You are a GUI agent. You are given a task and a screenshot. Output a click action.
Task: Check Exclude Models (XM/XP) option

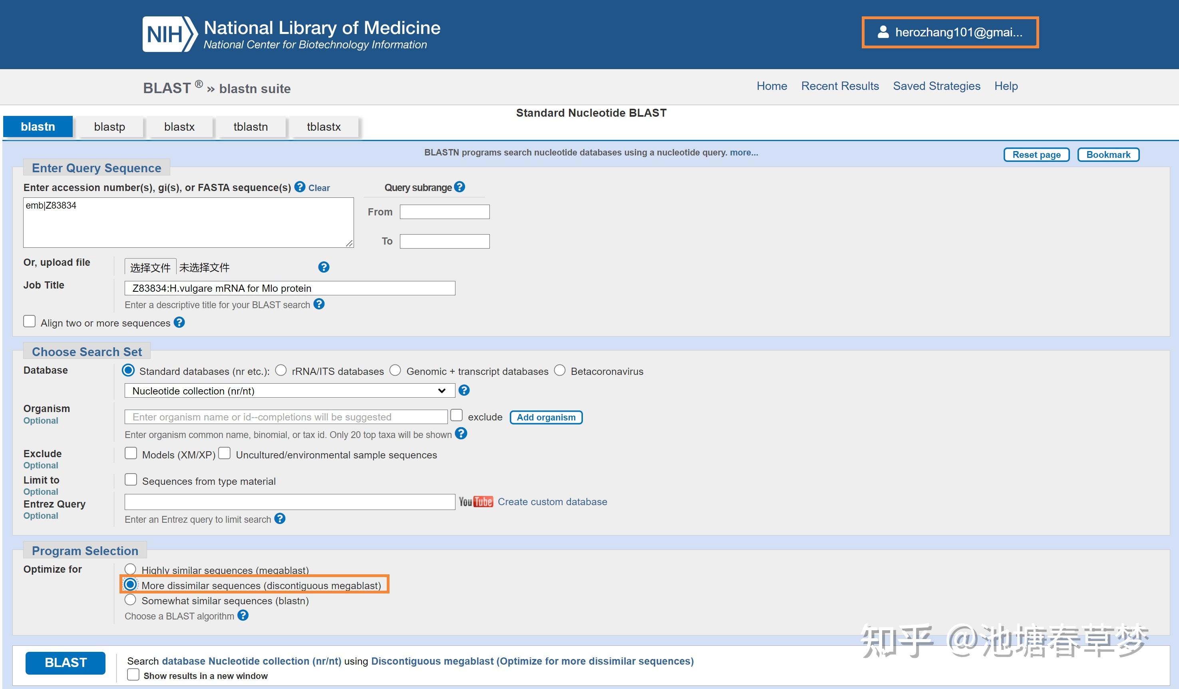pyautogui.click(x=131, y=453)
